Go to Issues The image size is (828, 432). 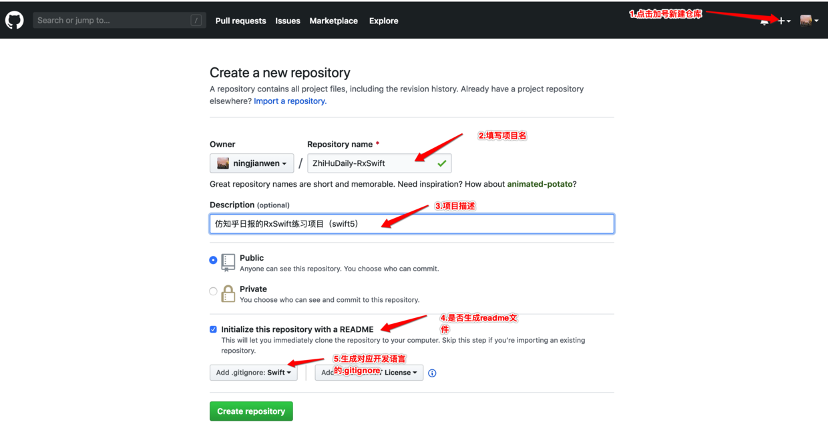point(288,21)
